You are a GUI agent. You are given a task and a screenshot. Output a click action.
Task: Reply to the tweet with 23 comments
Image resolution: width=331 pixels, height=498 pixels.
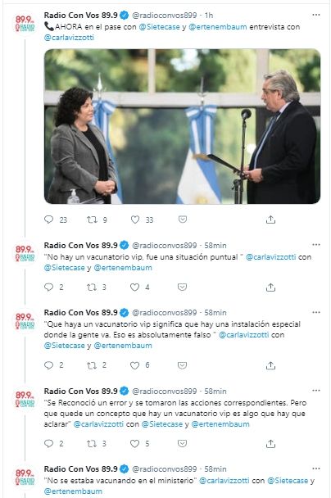pos(48,220)
